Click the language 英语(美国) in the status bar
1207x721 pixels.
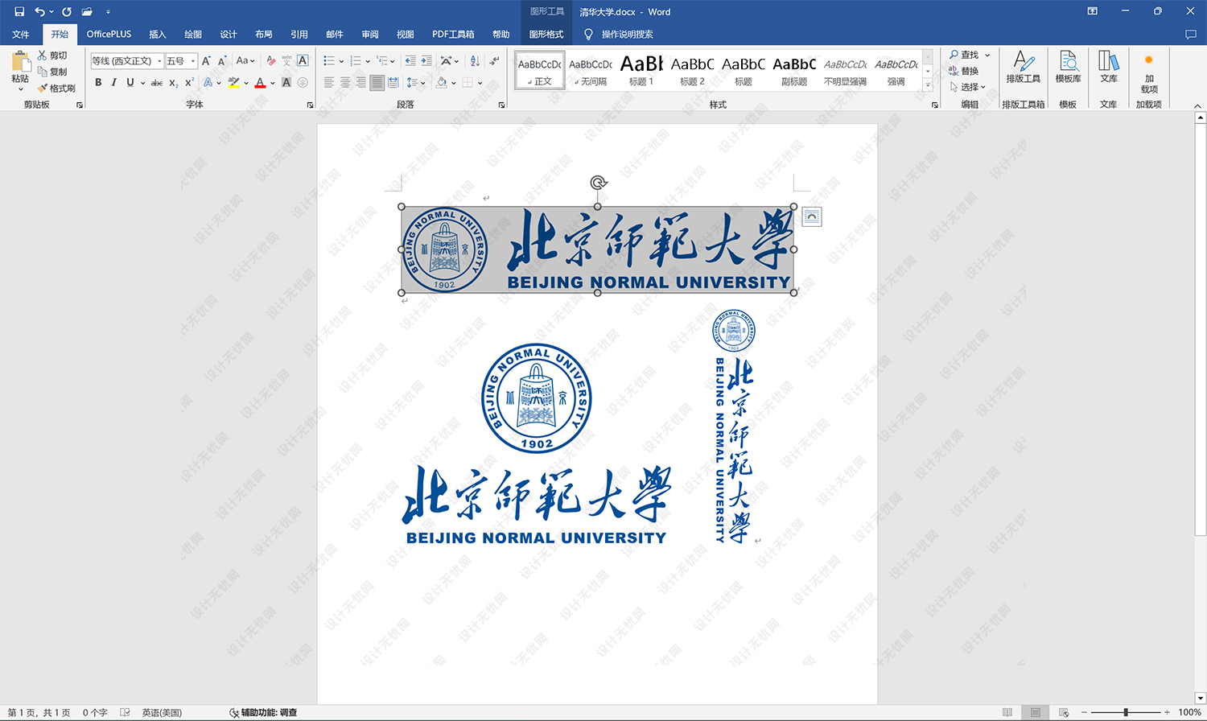(x=162, y=712)
